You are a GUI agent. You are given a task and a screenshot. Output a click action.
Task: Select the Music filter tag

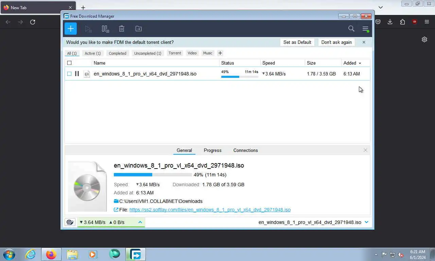click(208, 53)
